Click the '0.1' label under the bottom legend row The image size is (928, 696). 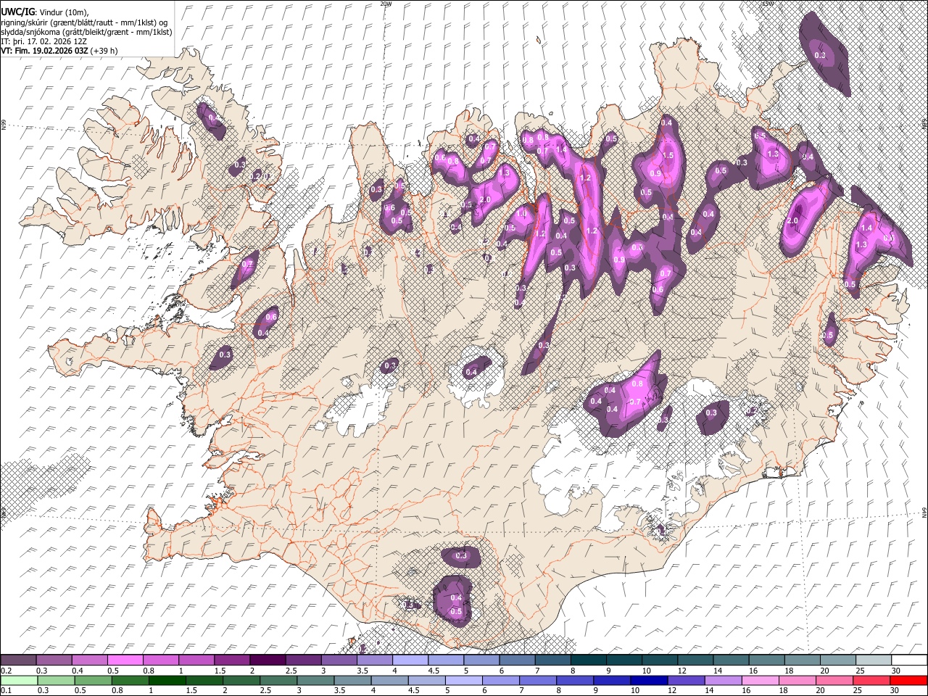tap(6, 690)
